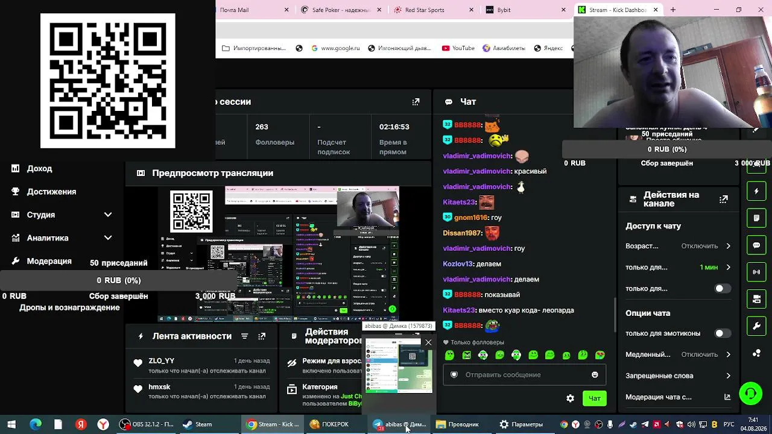Click the Достижения trophy icon
Screen dimensions: 772x434
pyautogui.click(x=15, y=192)
